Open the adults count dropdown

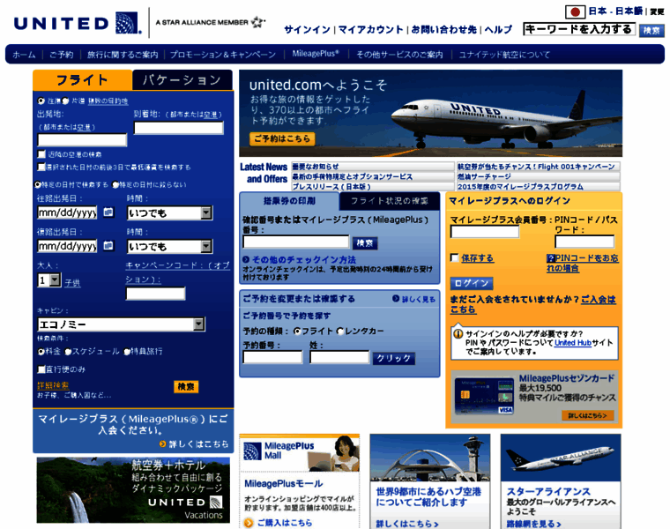tap(49, 280)
